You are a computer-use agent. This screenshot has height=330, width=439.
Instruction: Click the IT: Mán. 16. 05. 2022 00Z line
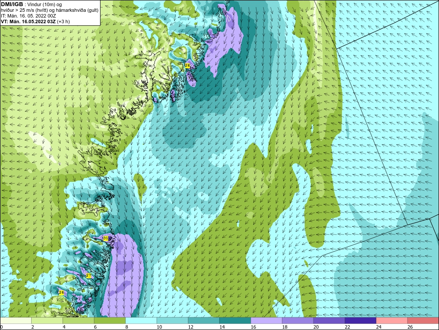click(28, 16)
